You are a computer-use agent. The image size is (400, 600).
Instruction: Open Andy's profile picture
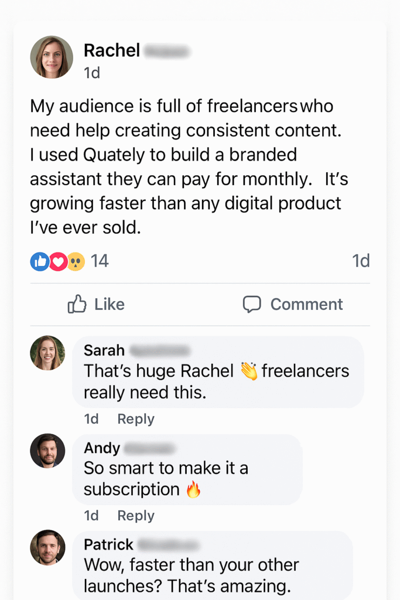click(x=47, y=451)
